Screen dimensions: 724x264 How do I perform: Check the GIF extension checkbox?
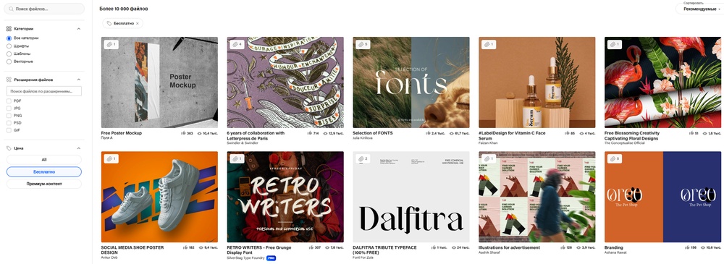click(9, 130)
